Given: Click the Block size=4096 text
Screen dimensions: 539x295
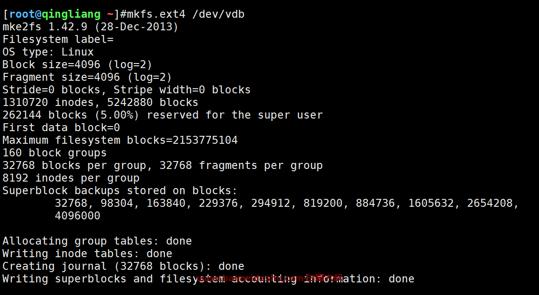Looking at the screenshot, I should click(x=51, y=64).
